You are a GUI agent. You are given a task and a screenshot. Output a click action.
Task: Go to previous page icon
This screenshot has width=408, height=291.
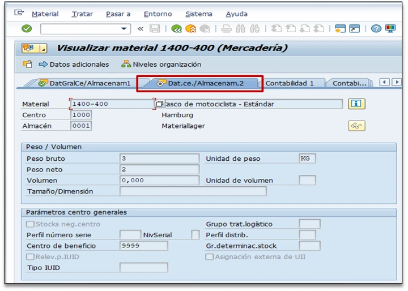click(290, 28)
